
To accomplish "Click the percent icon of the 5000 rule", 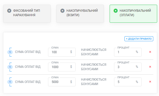I will click(x=10, y=82).
